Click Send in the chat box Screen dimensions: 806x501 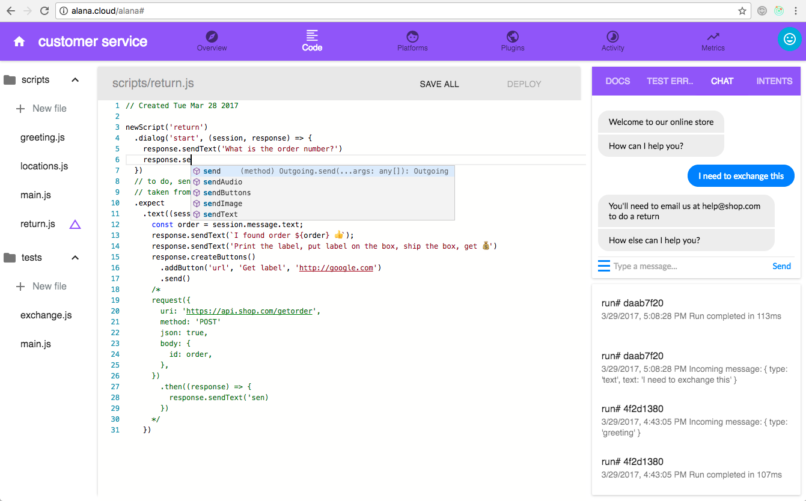[x=781, y=266]
